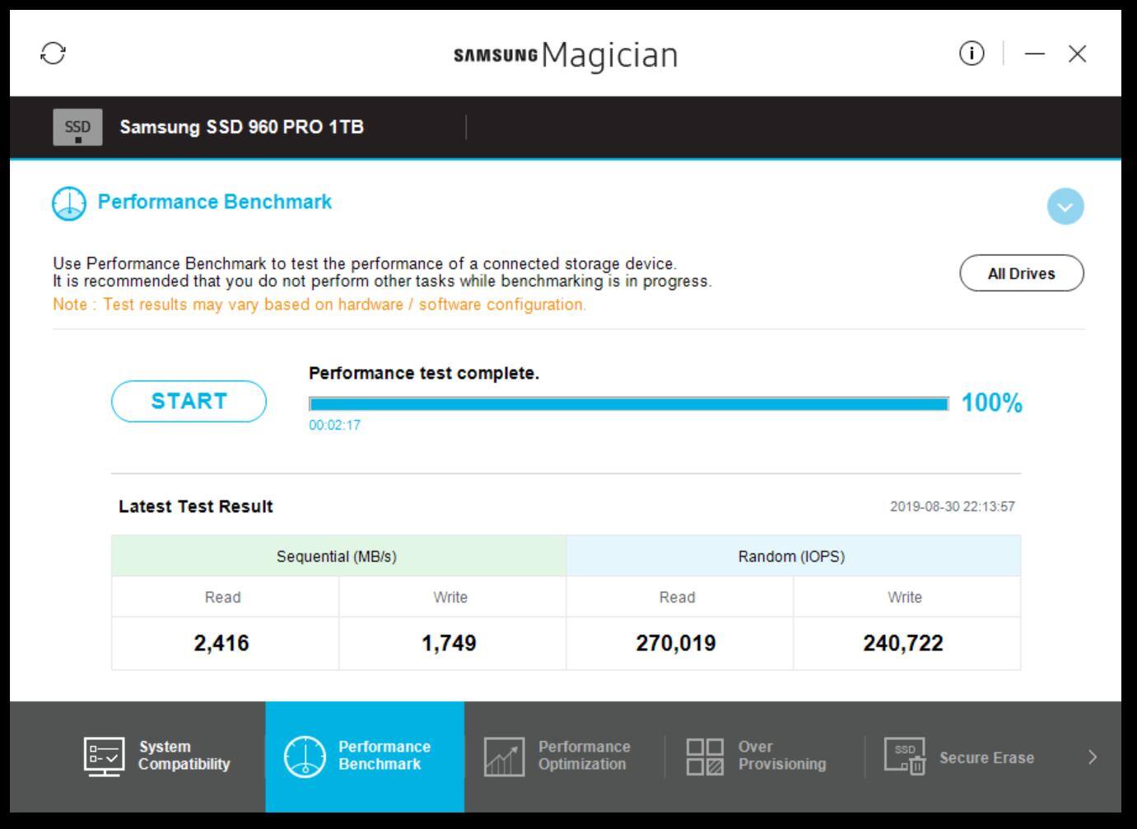Open the information icon in title bar

(x=972, y=54)
